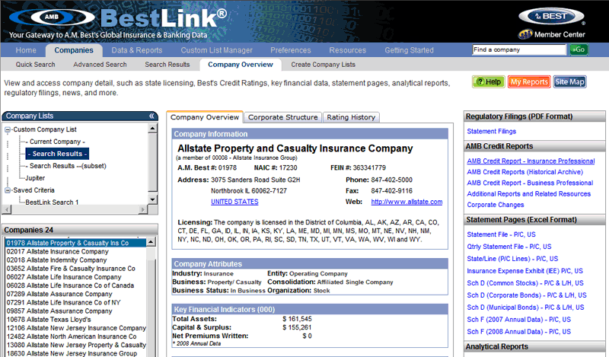The width and height of the screenshot is (609, 357).
Task: Open the Data & Reports menu
Action: (x=137, y=50)
